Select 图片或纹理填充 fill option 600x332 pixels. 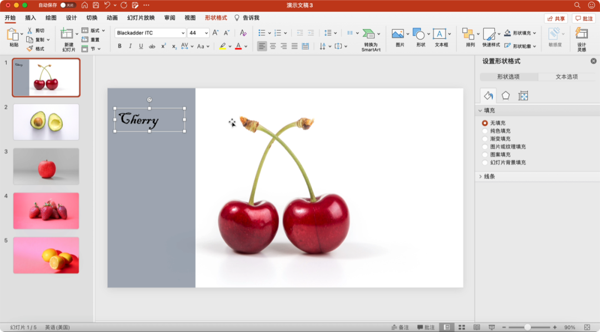click(x=485, y=147)
